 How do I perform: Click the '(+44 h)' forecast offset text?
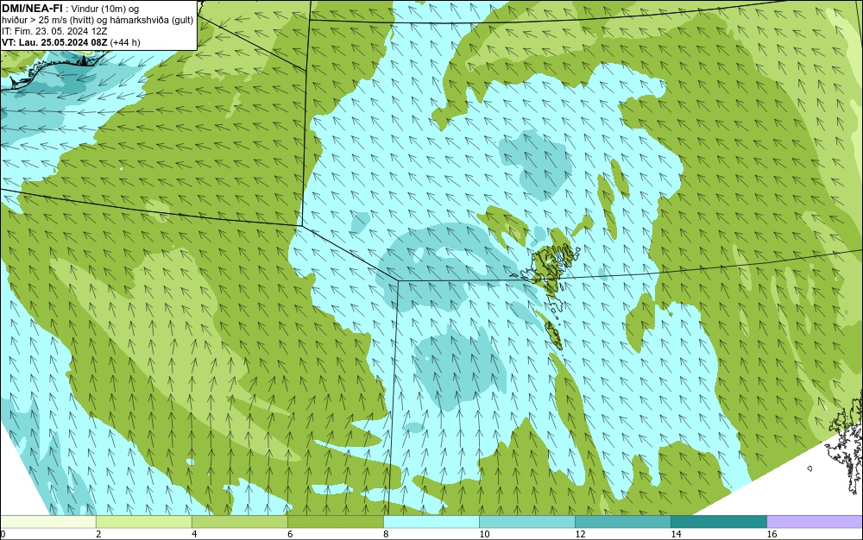[x=125, y=42]
